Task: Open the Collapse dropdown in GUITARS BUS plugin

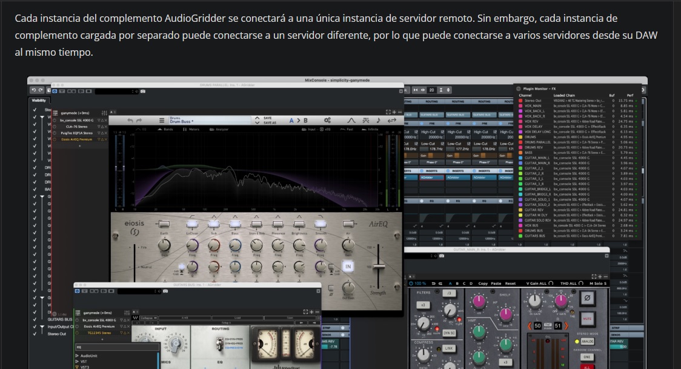Action: 149,318
